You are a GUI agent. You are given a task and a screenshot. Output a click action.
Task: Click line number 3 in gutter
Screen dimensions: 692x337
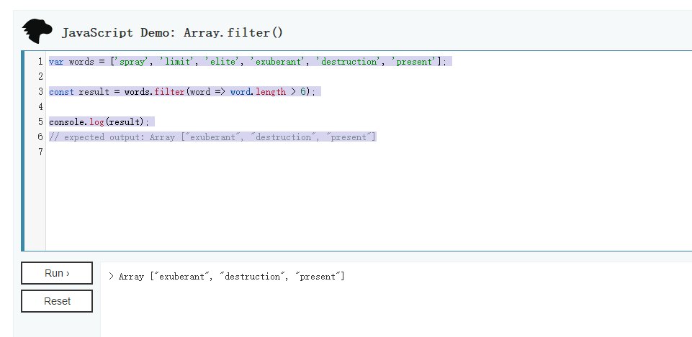coord(40,92)
